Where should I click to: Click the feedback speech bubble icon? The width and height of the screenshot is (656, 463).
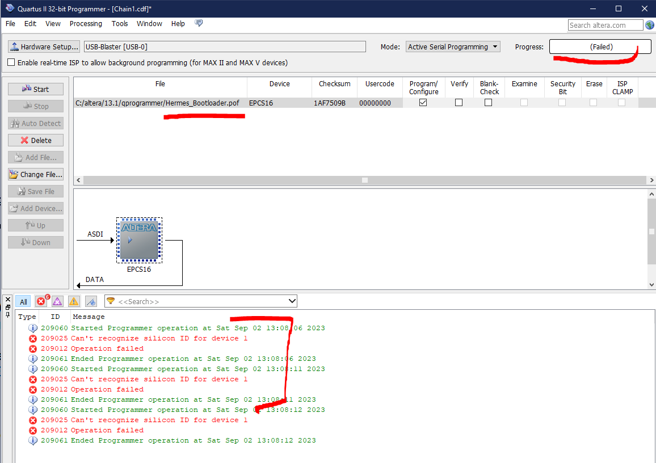[199, 23]
